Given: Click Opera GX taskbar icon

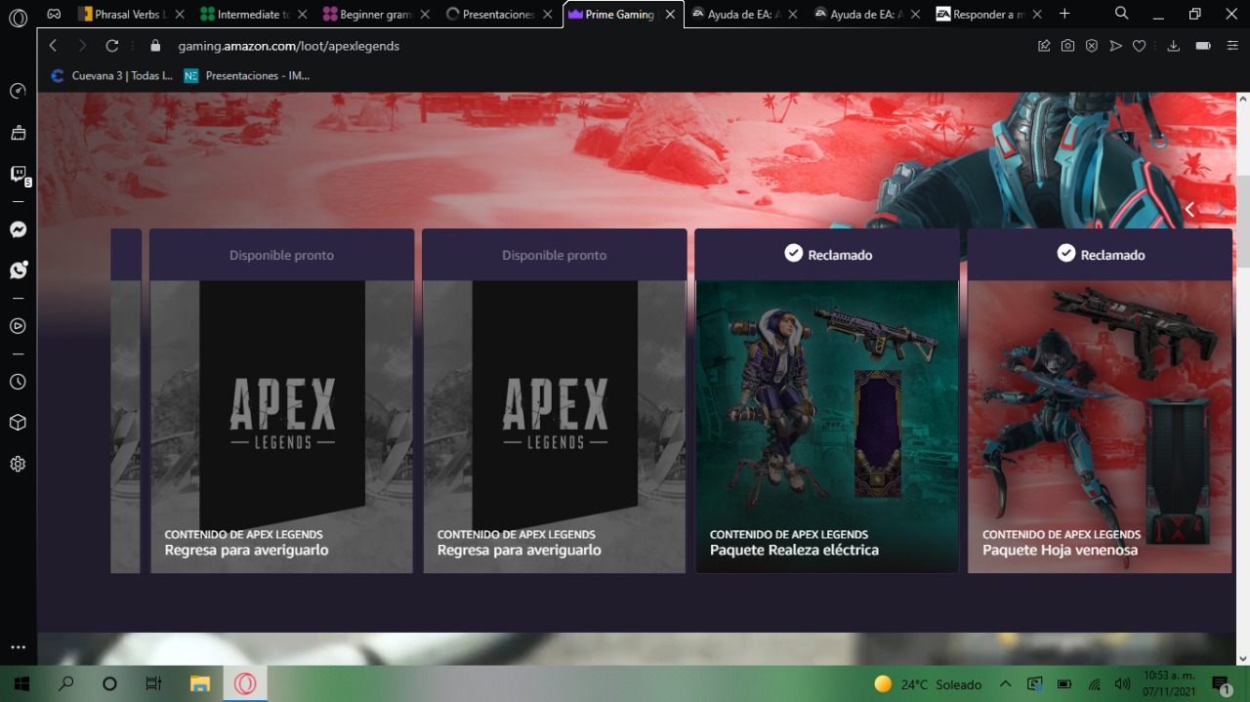Looking at the screenshot, I should click(245, 683).
